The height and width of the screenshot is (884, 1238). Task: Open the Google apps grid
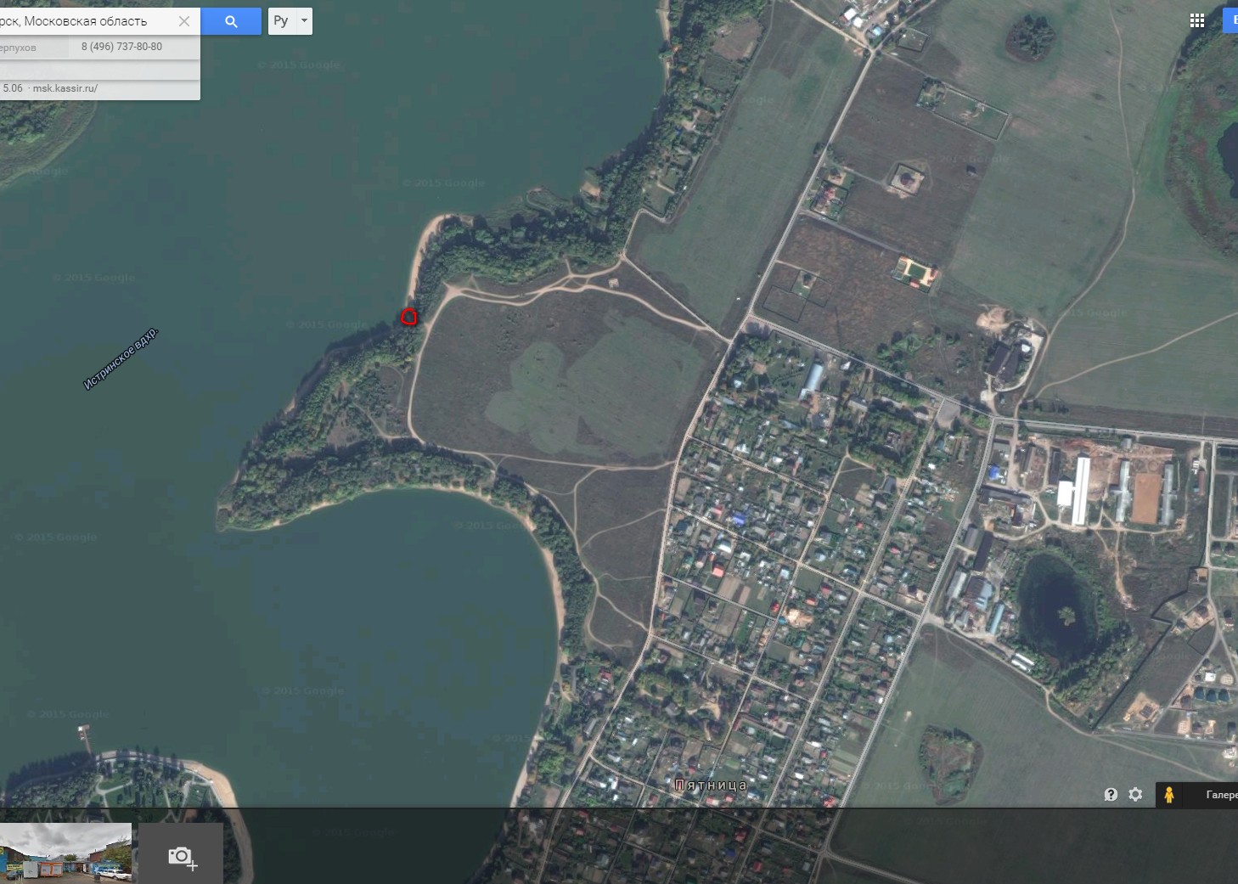point(1196,21)
